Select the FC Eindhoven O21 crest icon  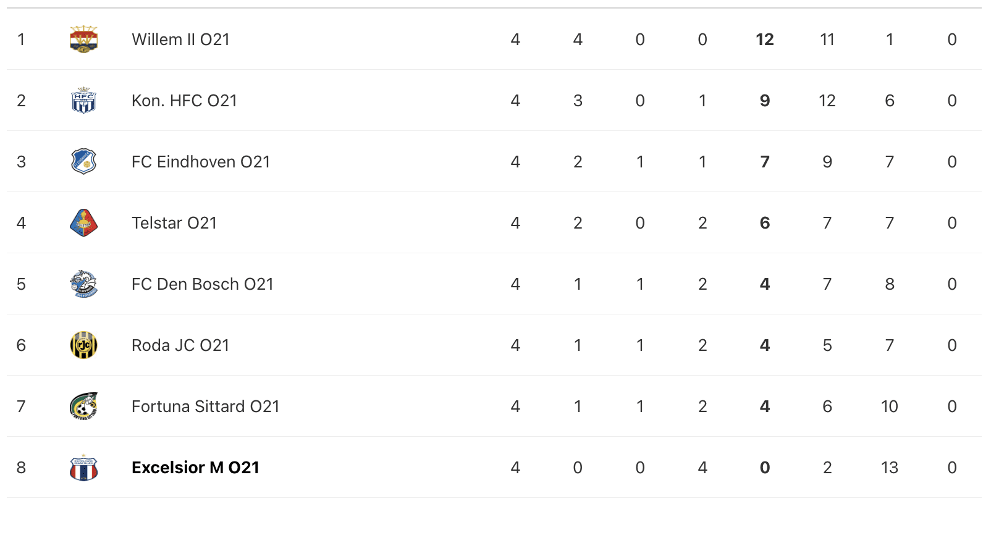(83, 162)
